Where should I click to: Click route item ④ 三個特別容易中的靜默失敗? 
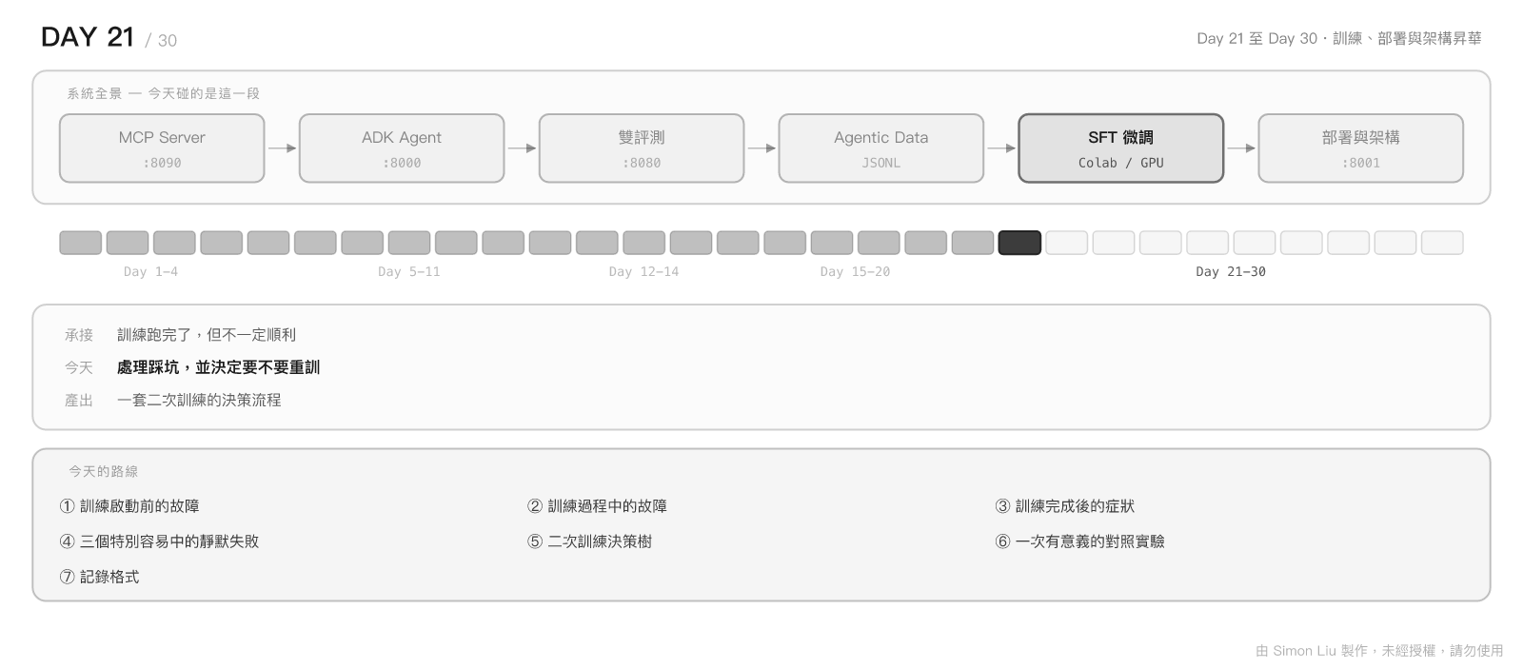click(x=159, y=541)
